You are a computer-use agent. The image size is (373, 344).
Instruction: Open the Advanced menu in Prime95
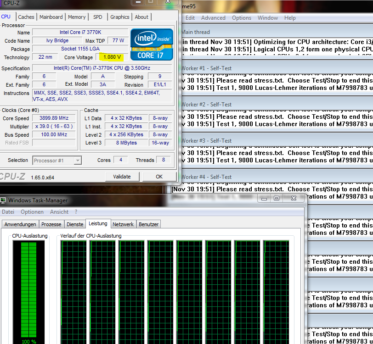tap(213, 18)
